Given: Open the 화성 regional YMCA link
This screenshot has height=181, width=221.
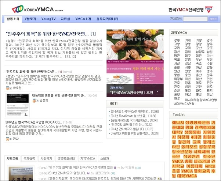Looking at the screenshot, I should 177,98.
